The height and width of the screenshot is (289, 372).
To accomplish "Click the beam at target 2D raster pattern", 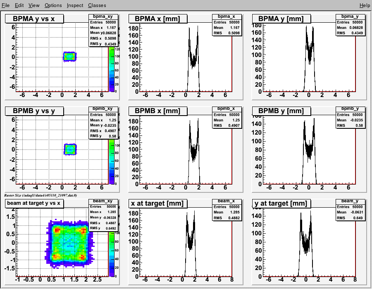I will coord(69,244).
